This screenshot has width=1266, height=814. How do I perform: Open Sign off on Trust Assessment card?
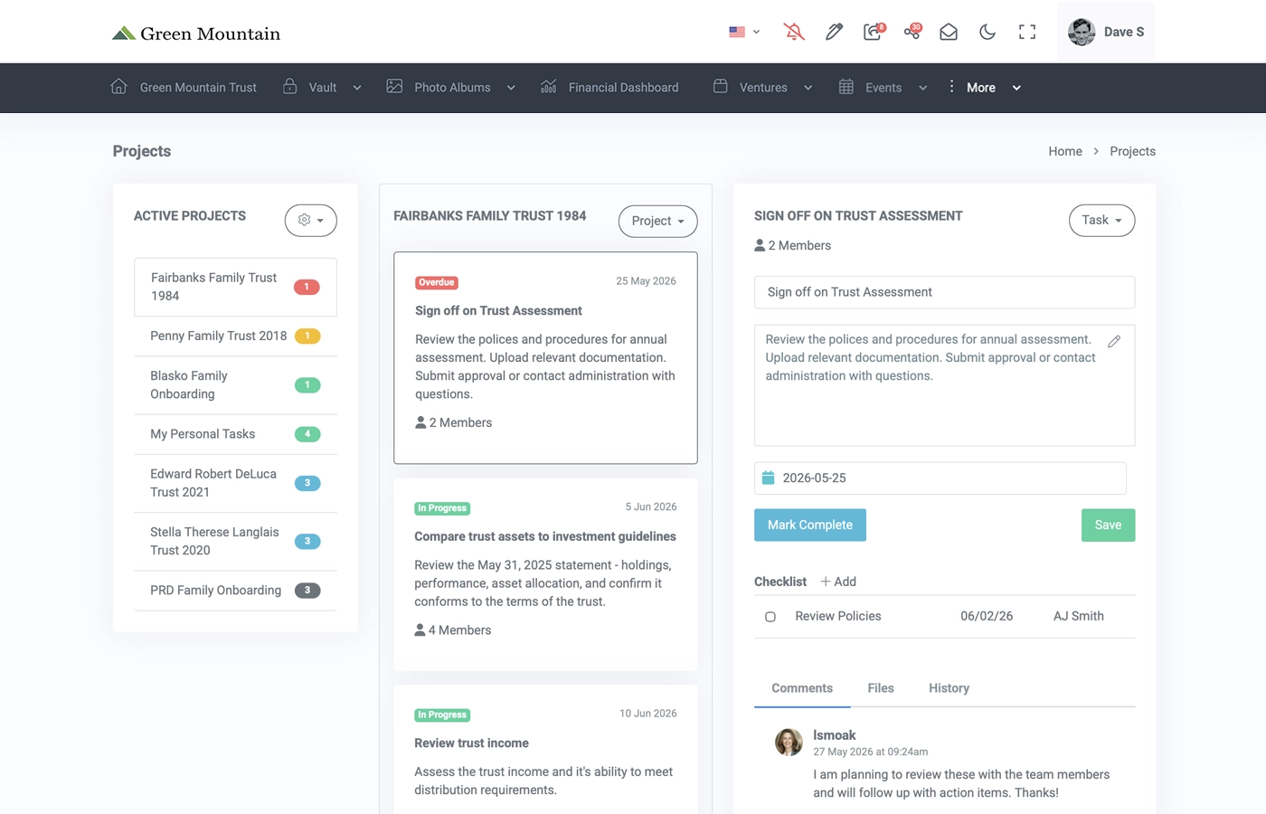coord(545,357)
